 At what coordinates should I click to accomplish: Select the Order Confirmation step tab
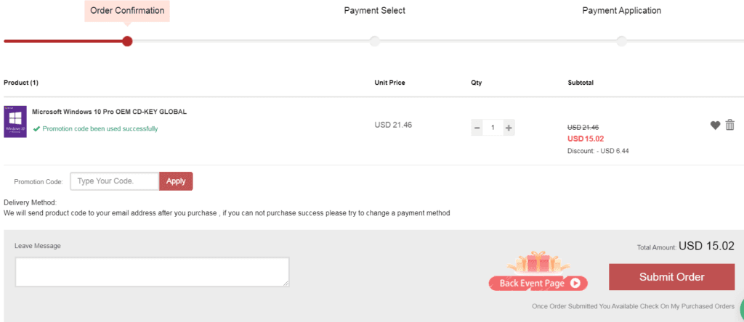pos(127,10)
